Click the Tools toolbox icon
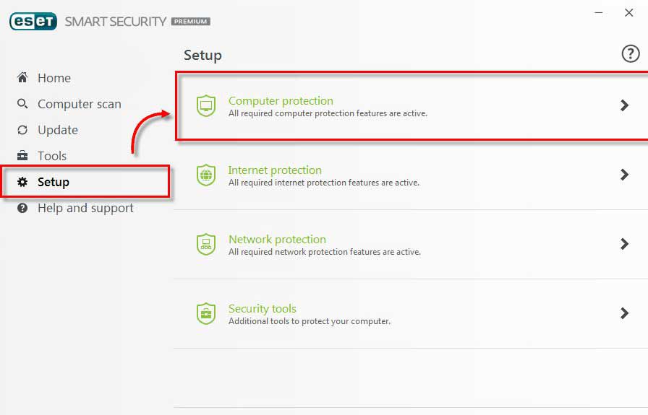The image size is (648, 415). [x=22, y=156]
